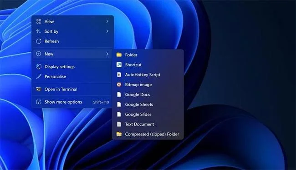Click the AutoHotkey Script H icon
This screenshot has width=296, height=170.
119,75
